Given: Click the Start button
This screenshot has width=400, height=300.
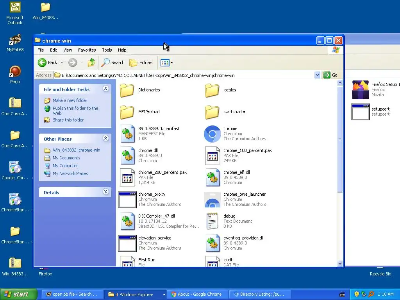Looking at the screenshot, I should click(x=18, y=295).
